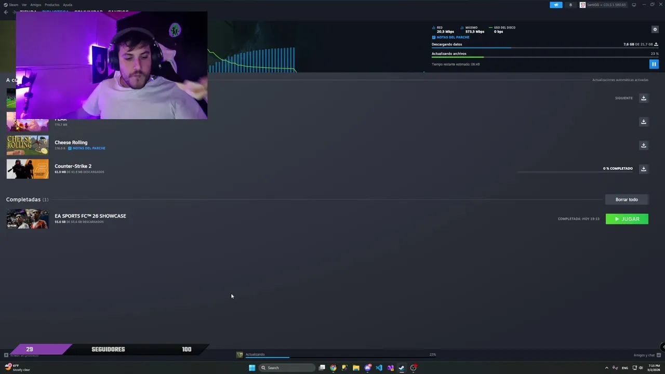Open the Productos menu
The image size is (665, 374).
pos(52,5)
